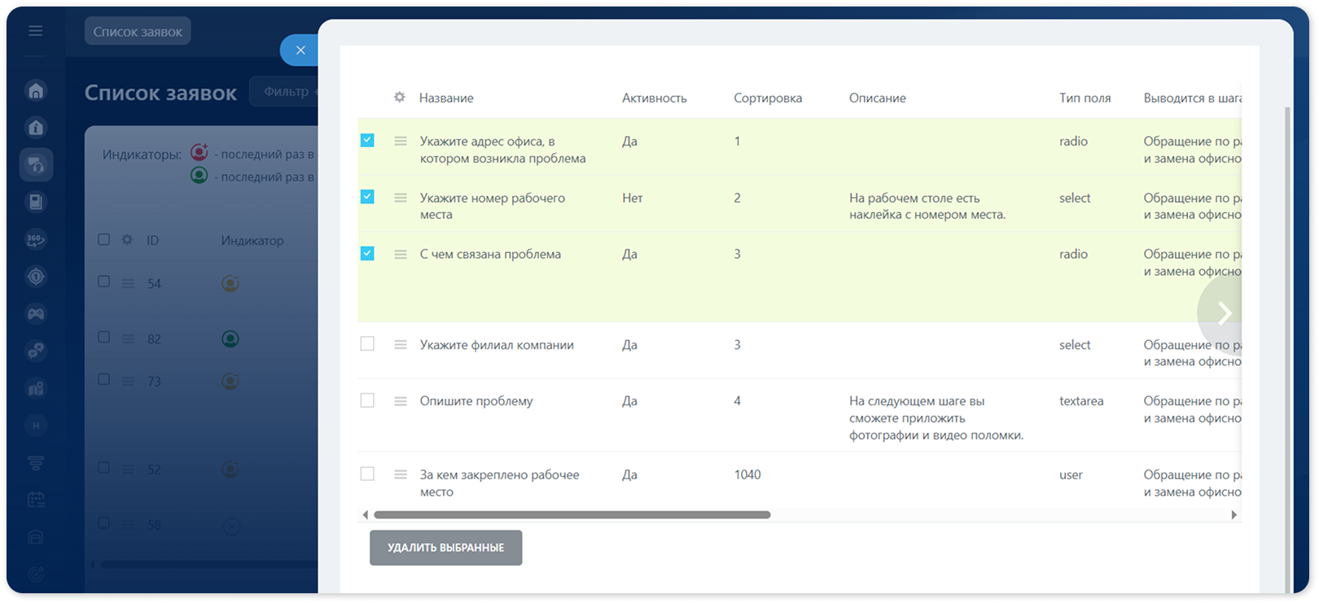Click drag handle of 'Укажите филиал компании' row
Viewport: 1319px width, 603px height.
point(401,345)
